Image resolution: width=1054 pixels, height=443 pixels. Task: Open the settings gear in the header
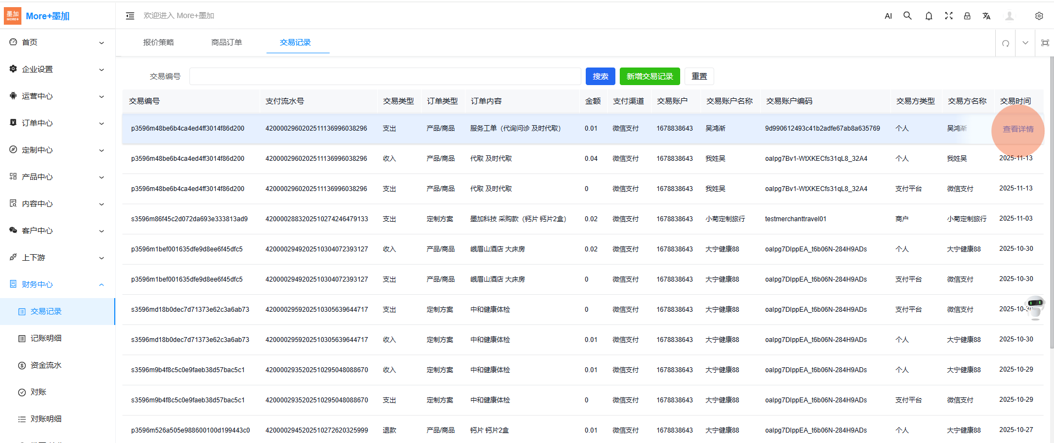tap(1039, 16)
